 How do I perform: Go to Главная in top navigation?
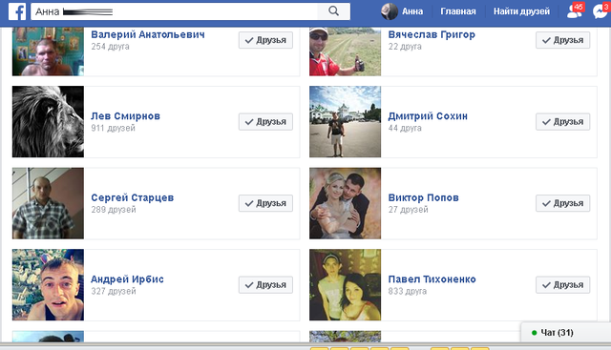point(458,11)
